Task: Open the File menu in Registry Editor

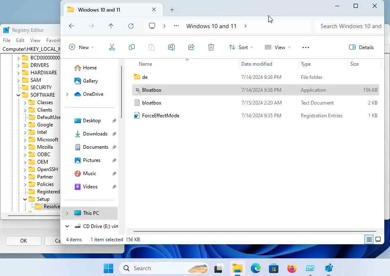Action: 7,40
